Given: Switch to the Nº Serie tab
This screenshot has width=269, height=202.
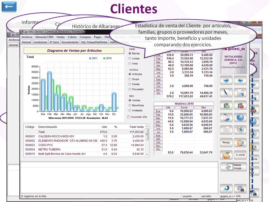Looking at the screenshot, I should 54,42.
